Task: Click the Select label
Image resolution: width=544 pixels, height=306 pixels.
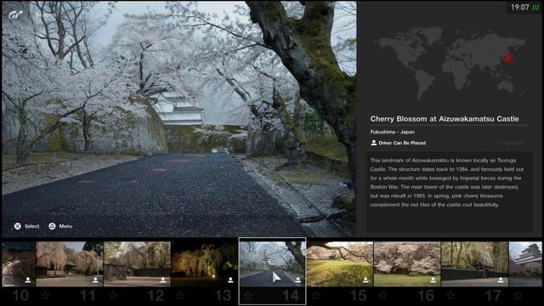Action: pyautogui.click(x=31, y=226)
